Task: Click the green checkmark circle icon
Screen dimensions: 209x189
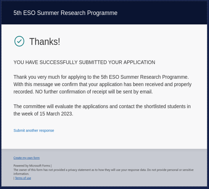Action: (19, 41)
